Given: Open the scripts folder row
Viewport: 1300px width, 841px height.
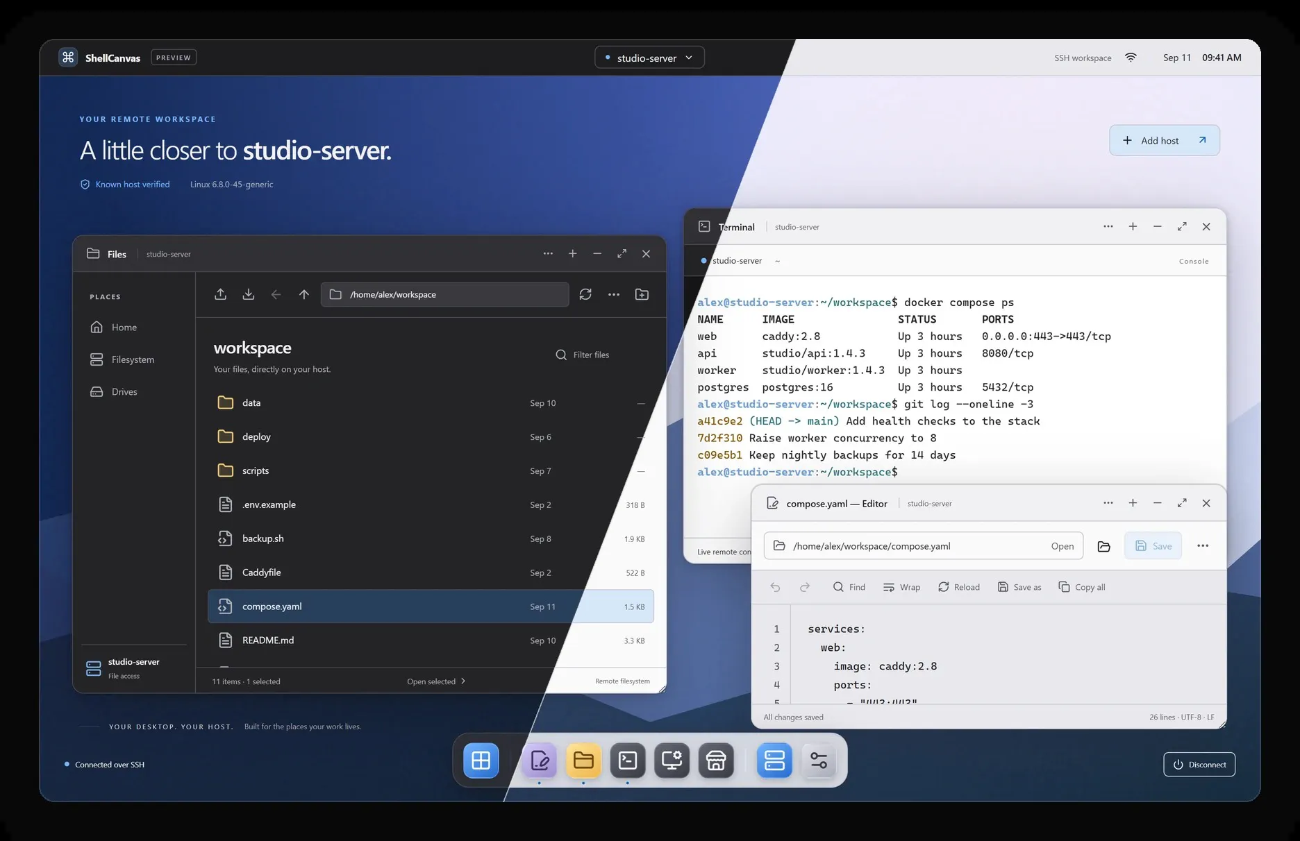Looking at the screenshot, I should click(x=431, y=470).
